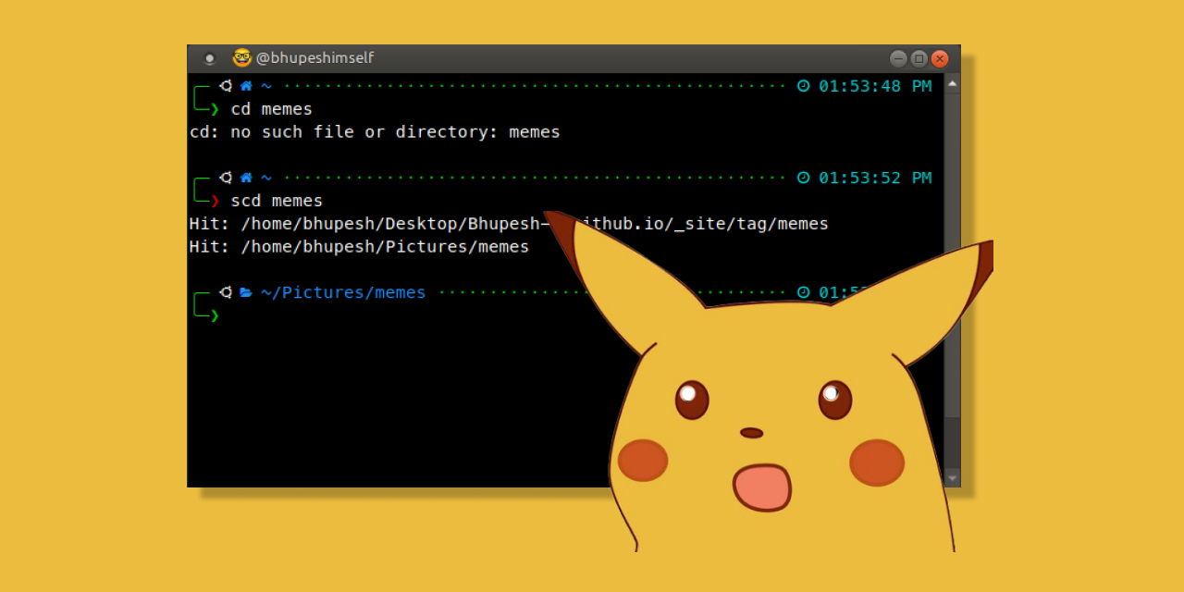Click 'Hit: /home/bhupesh/Pictures/memes' line
The width and height of the screenshot is (1184, 592).
point(359,247)
